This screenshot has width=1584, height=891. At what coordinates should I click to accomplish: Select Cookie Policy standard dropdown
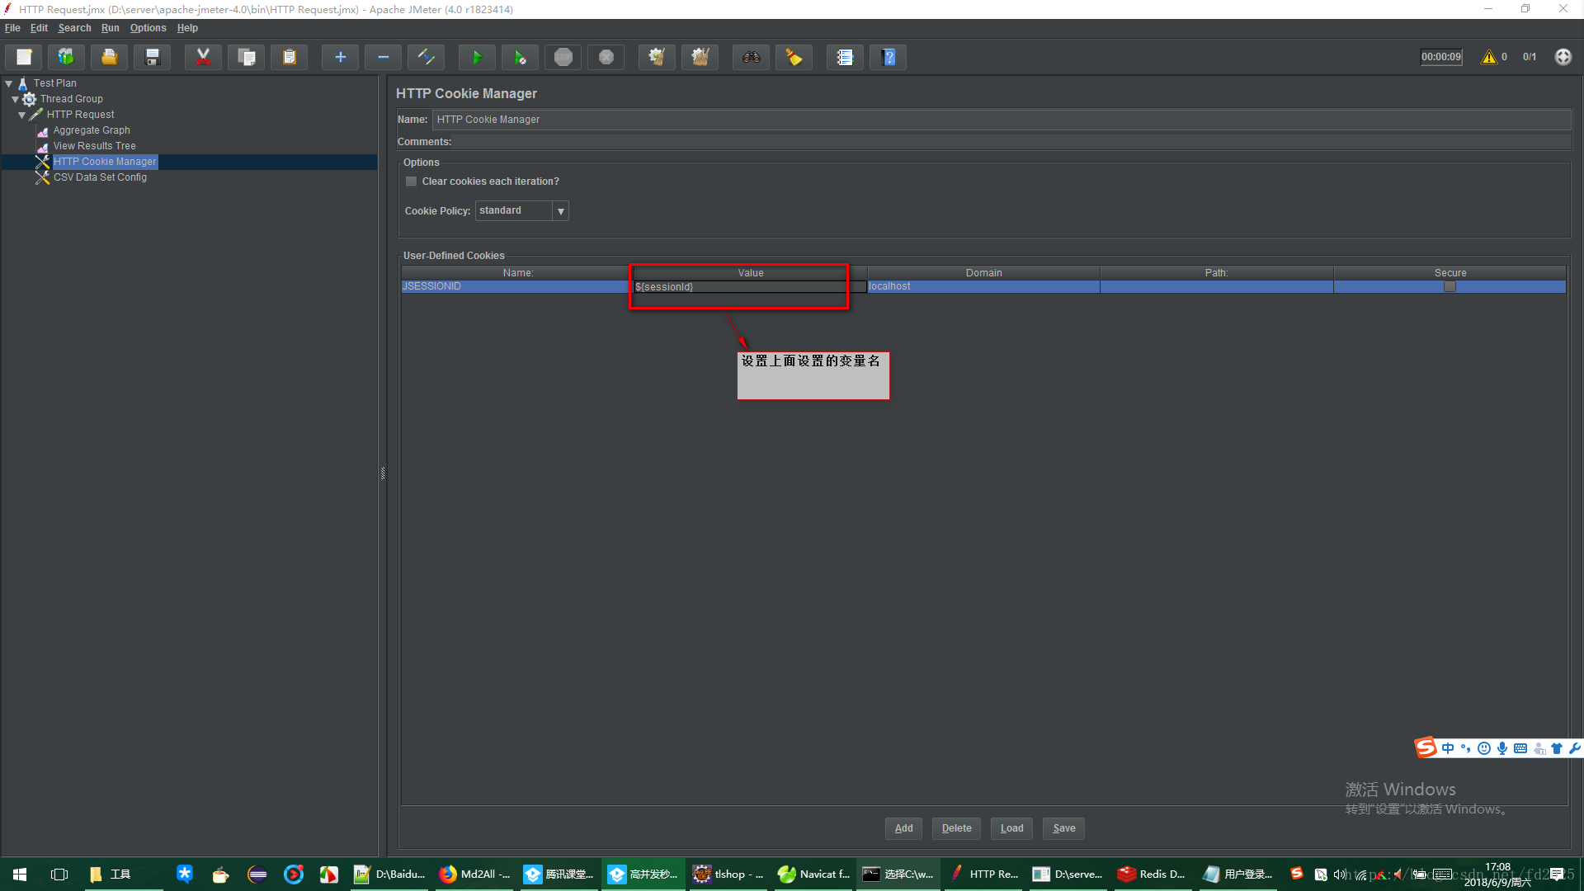point(521,210)
